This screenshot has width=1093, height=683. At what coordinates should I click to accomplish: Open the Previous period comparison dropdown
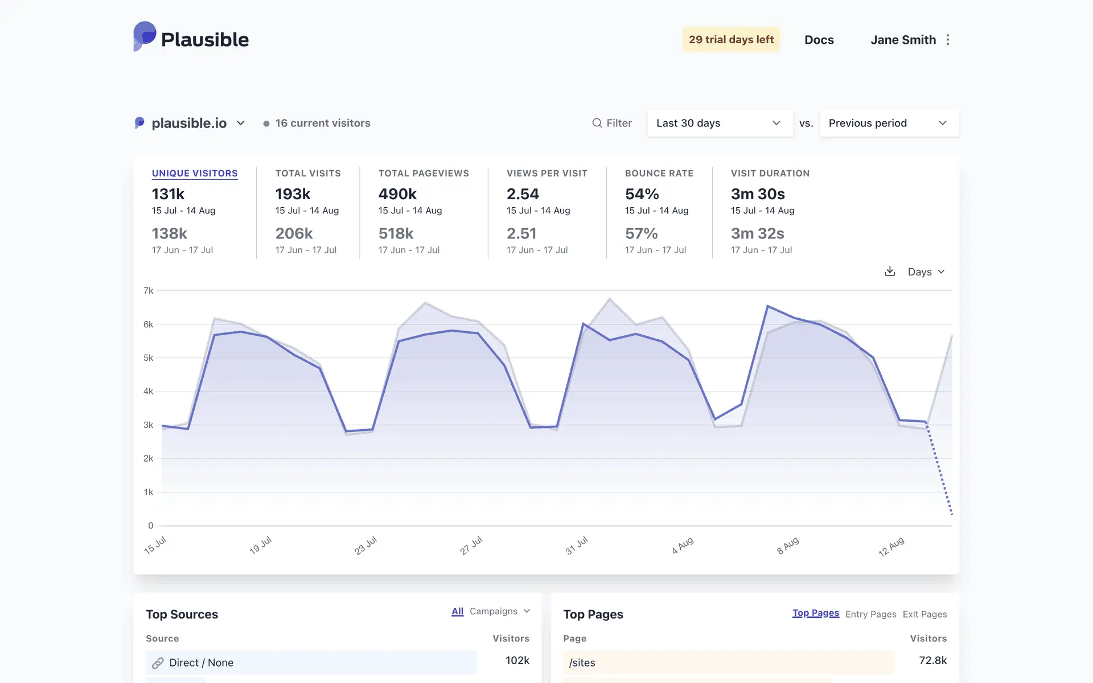[x=889, y=123]
